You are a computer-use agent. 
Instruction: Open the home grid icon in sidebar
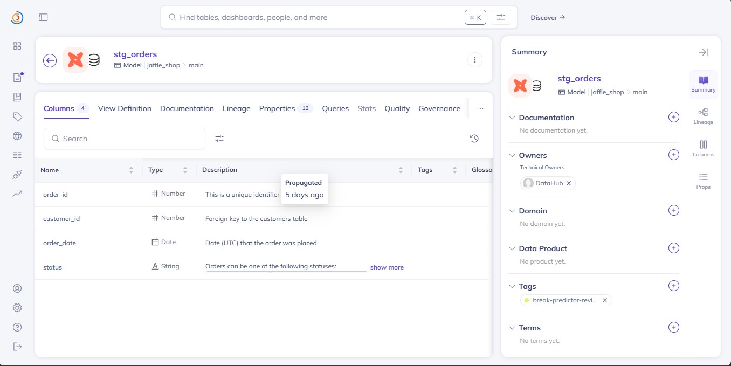[x=17, y=46]
